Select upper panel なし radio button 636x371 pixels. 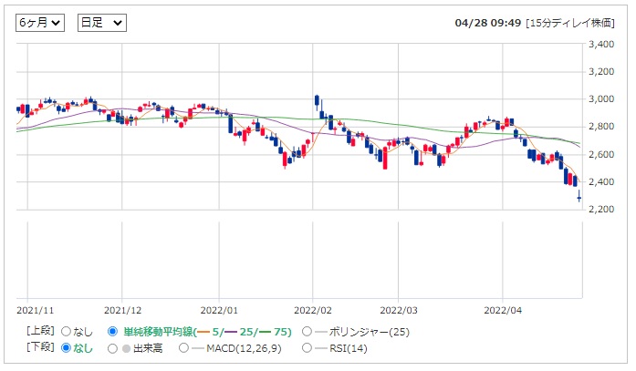[66, 332]
